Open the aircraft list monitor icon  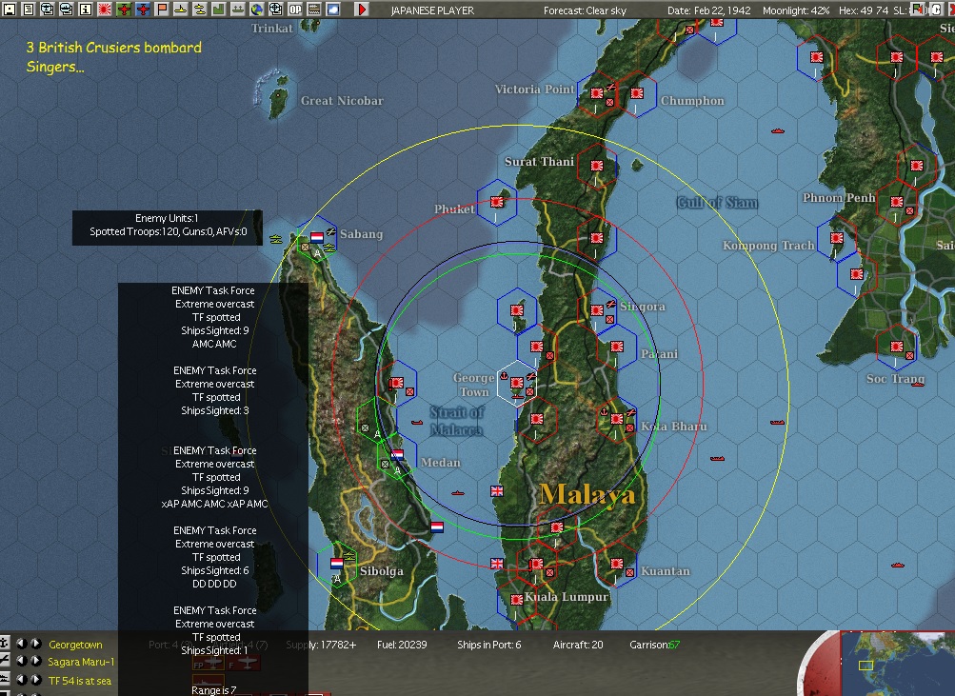47,10
